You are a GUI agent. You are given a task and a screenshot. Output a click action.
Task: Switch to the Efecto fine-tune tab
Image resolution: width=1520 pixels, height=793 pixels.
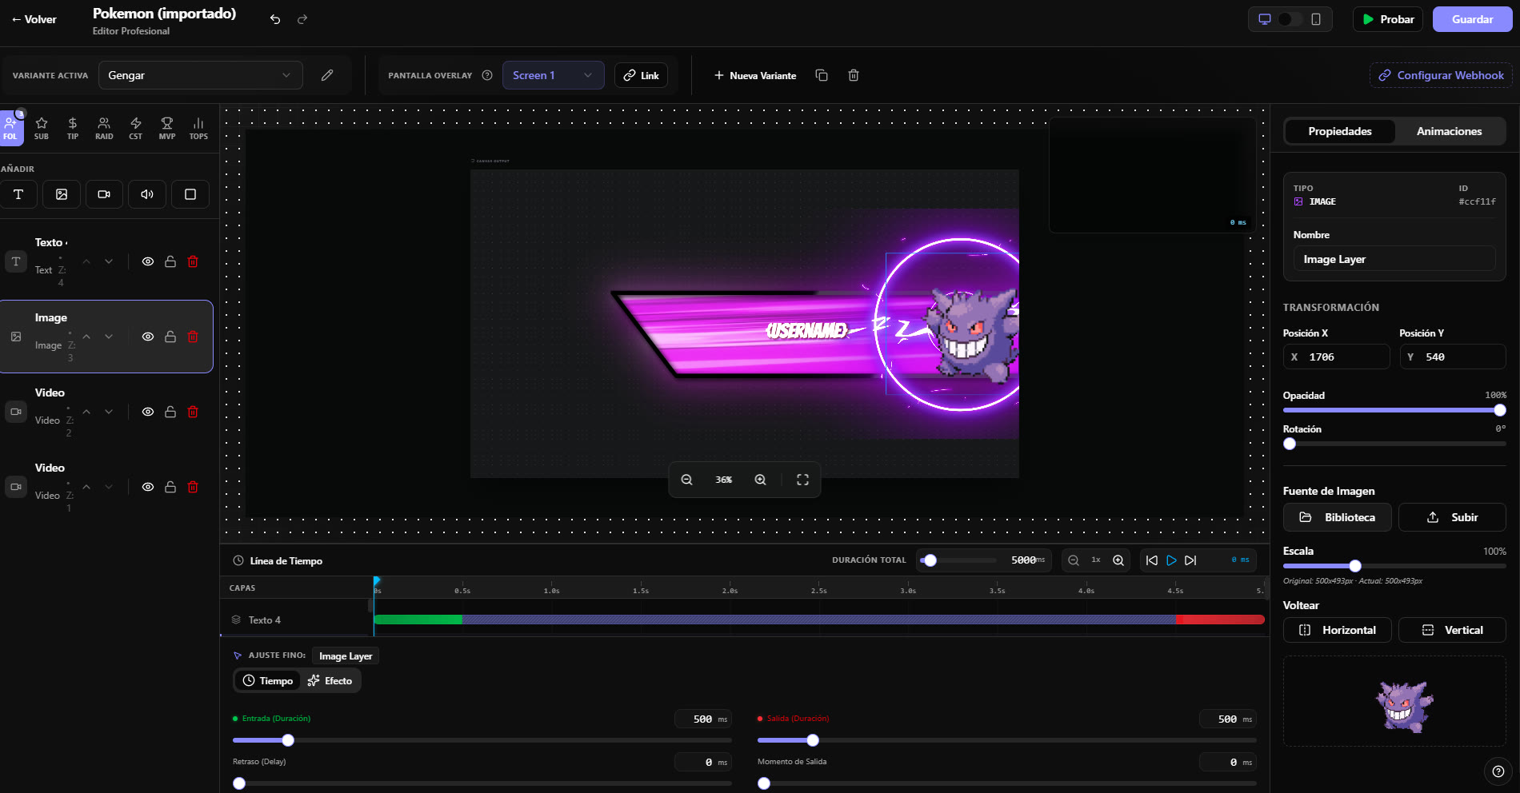tap(330, 681)
